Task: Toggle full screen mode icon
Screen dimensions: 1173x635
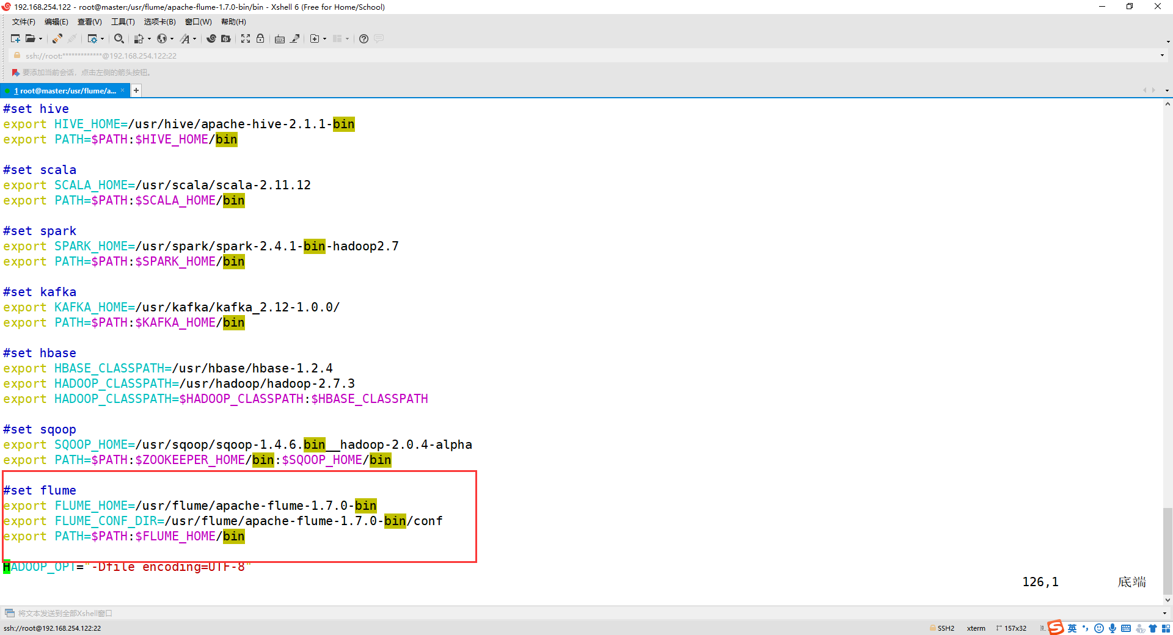Action: click(x=246, y=38)
